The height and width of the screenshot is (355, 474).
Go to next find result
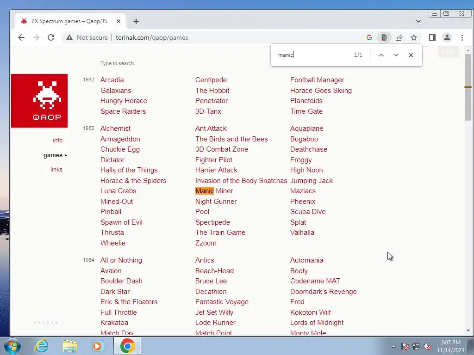coord(396,55)
